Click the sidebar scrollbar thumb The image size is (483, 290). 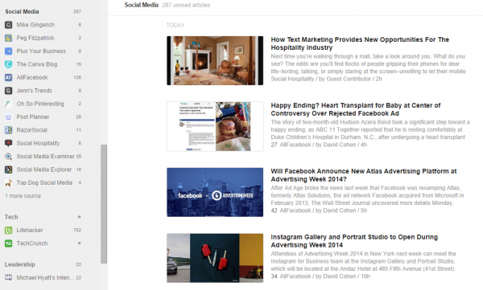104,204
